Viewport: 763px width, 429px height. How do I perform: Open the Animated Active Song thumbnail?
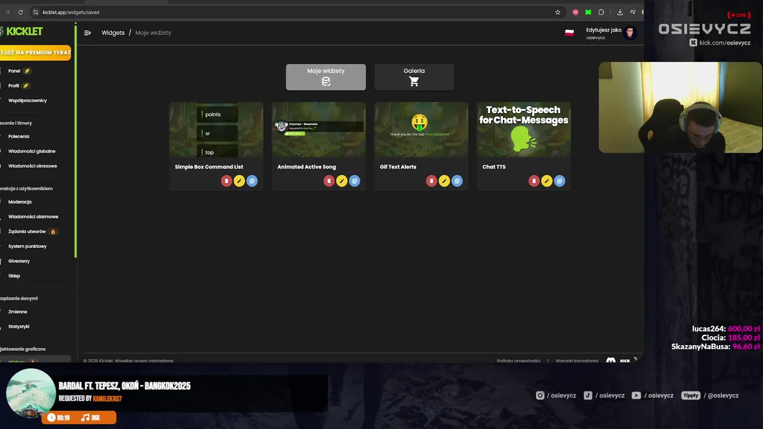[319, 130]
